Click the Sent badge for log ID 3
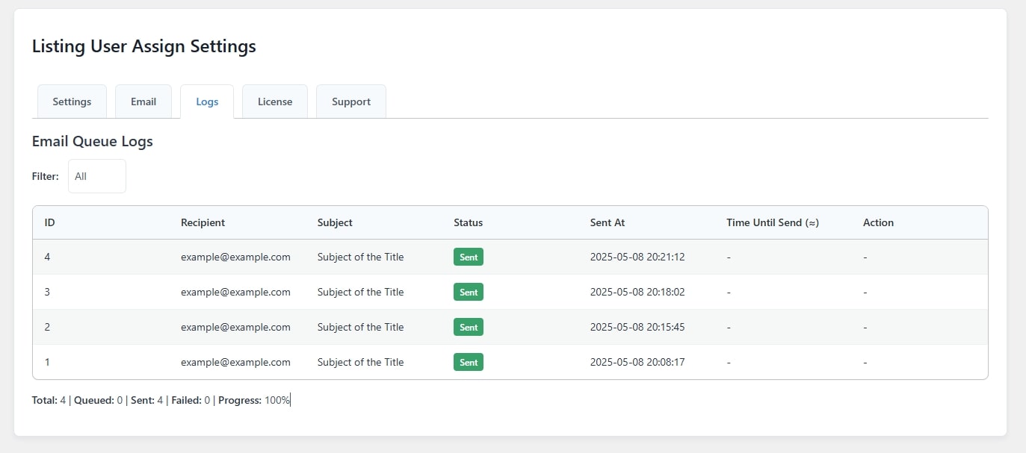This screenshot has width=1026, height=453. (x=469, y=292)
